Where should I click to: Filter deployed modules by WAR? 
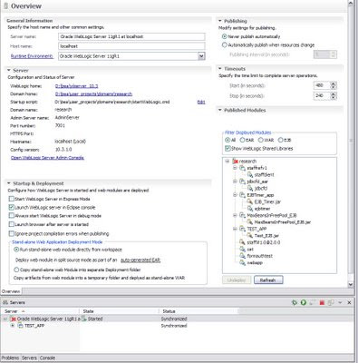pyautogui.click(x=260, y=140)
